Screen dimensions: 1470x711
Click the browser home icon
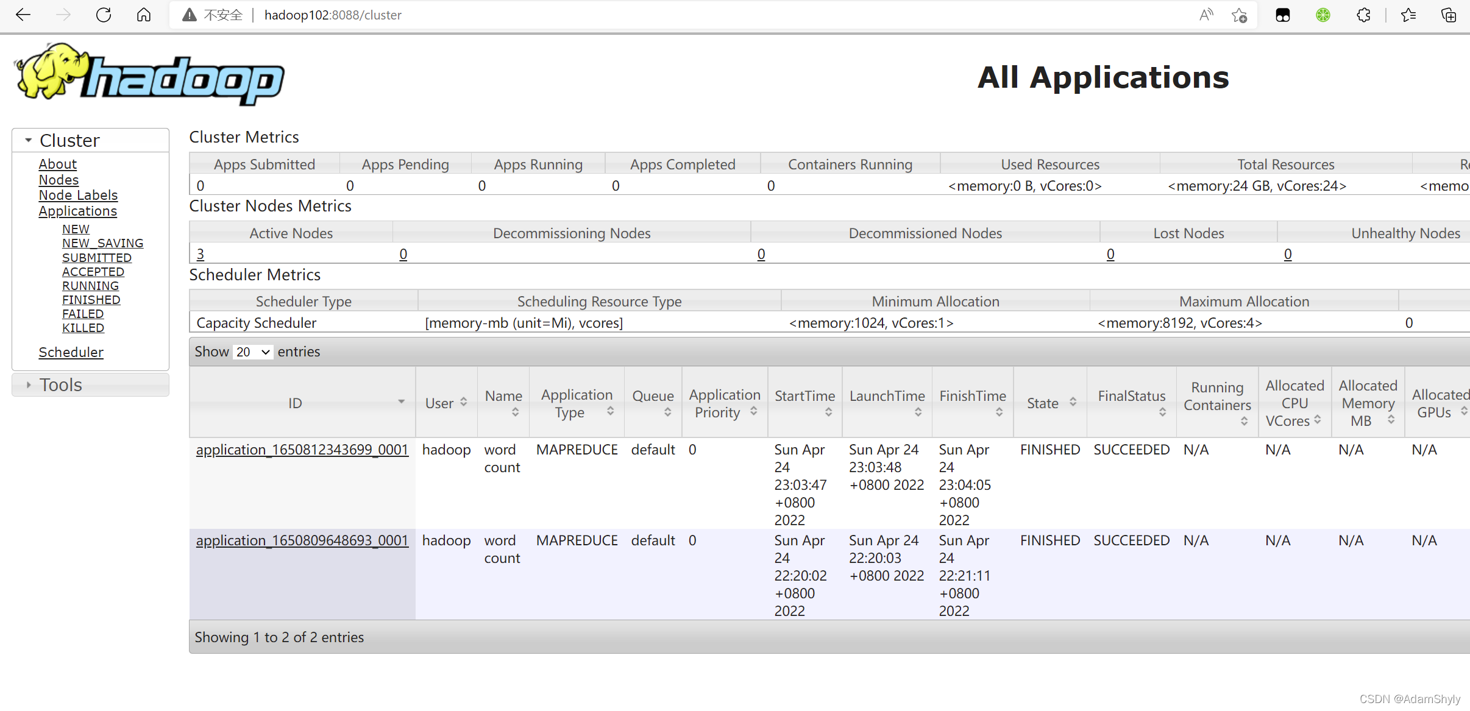pyautogui.click(x=144, y=15)
